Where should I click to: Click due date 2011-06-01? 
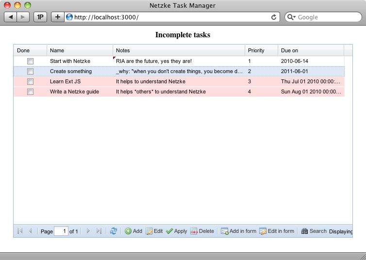[x=294, y=71]
